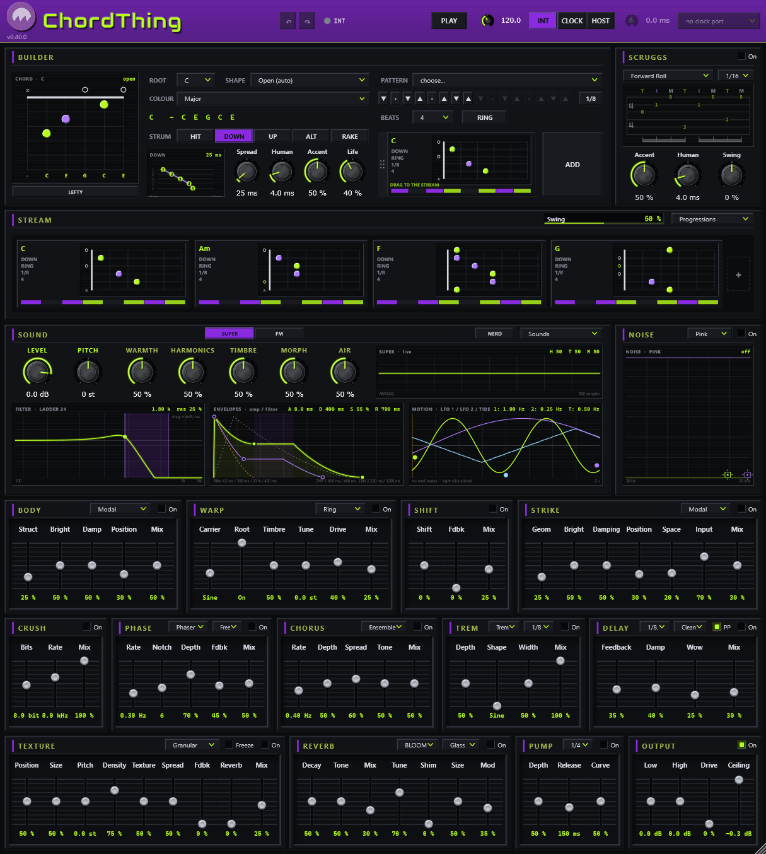Screen dimensions: 766x854
Task: Select the Am chord card in Stream
Action: (281, 275)
